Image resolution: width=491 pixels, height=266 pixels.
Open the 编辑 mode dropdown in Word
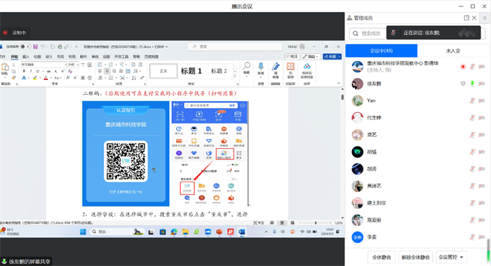311,57
